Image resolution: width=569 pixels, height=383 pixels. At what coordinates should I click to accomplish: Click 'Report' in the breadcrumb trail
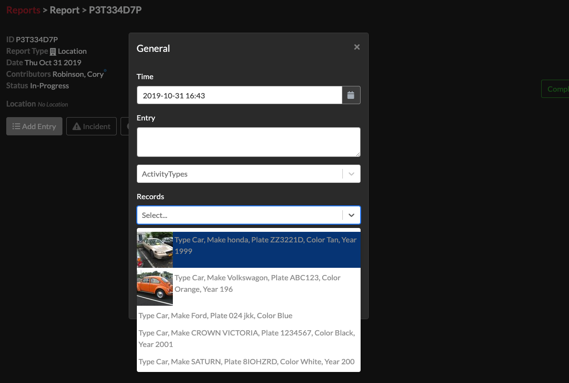[64, 10]
